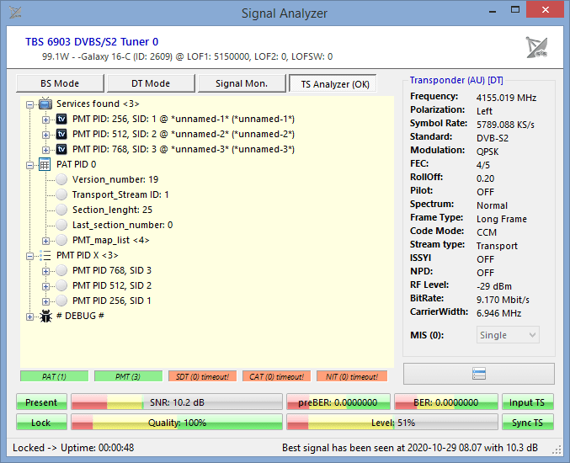Screen dimensions: 570x463
Task: Click the Modulation value QPSK
Action: (x=487, y=152)
